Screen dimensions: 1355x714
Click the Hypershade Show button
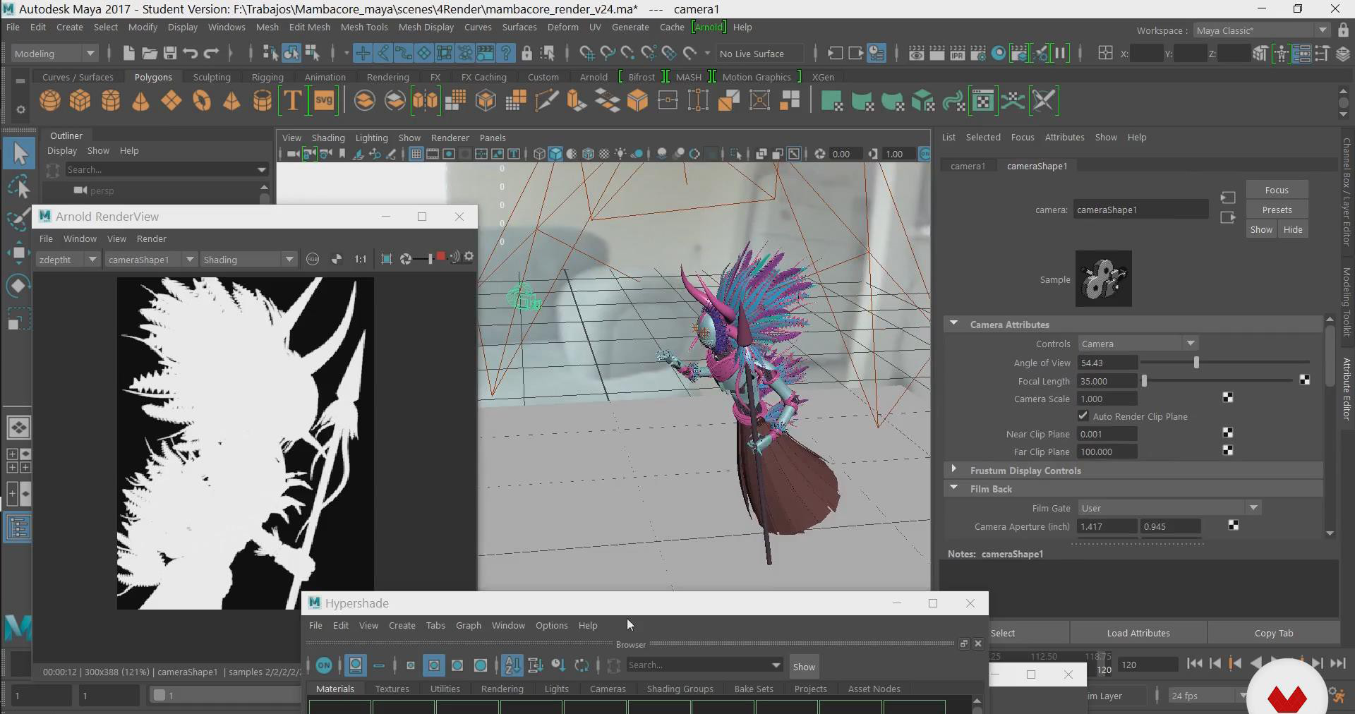tap(804, 666)
